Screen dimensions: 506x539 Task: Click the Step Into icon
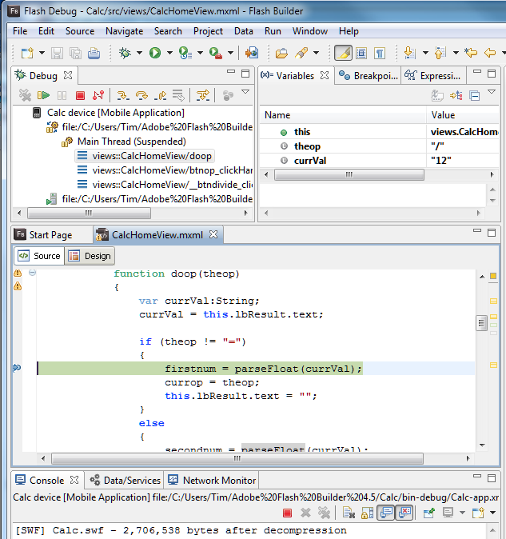pyautogui.click(x=123, y=95)
